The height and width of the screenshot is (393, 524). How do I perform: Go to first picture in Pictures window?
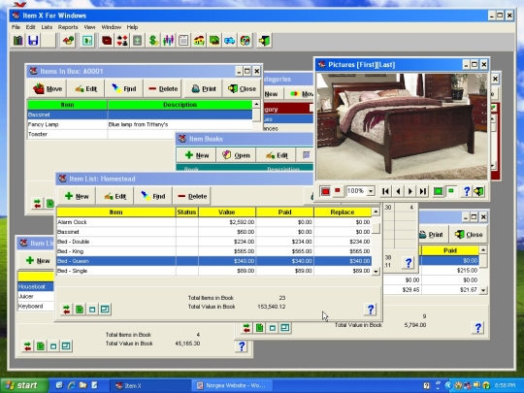point(385,191)
